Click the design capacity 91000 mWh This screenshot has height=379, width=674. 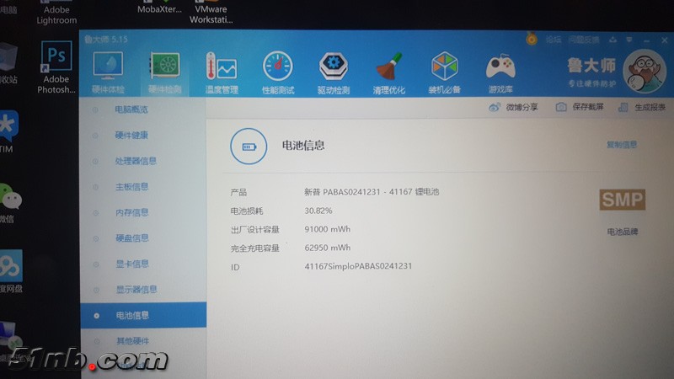pos(327,229)
